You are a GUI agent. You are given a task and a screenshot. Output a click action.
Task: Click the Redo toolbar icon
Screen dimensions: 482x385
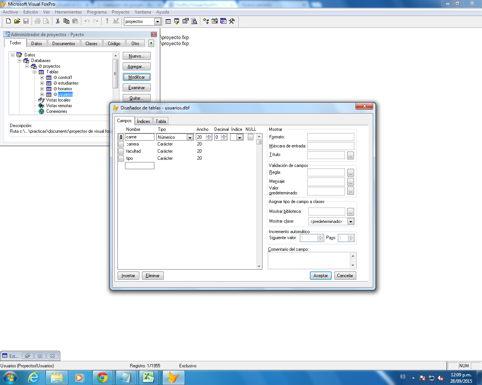[96, 21]
